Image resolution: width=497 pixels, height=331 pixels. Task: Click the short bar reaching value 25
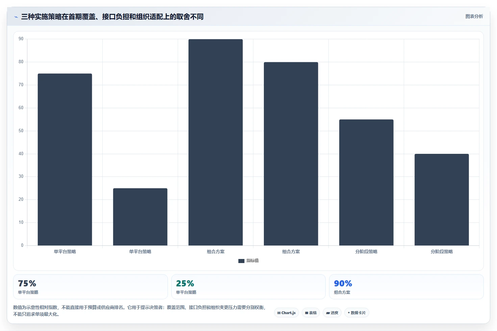click(140, 217)
